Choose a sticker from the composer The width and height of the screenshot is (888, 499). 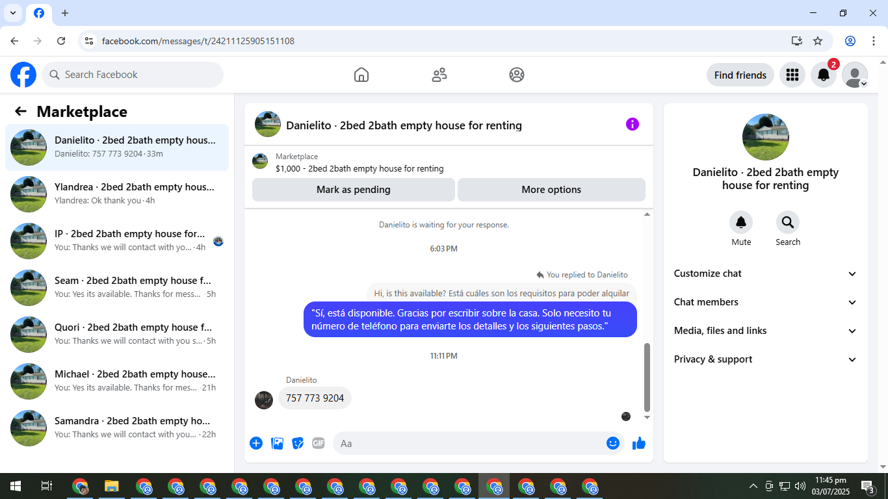tap(298, 443)
